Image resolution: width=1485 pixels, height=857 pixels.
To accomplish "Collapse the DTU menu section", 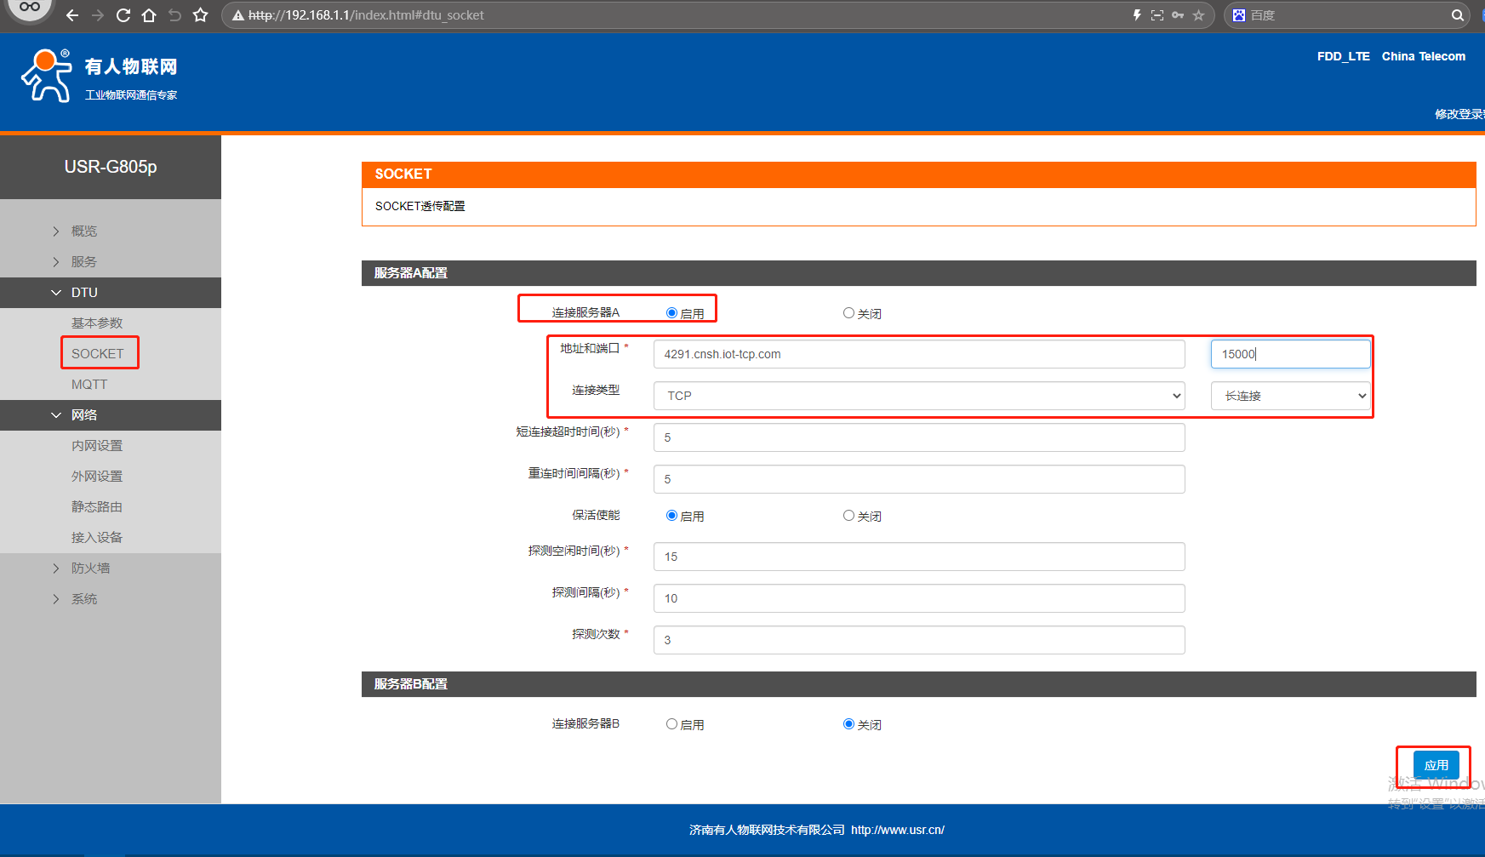I will (x=84, y=293).
